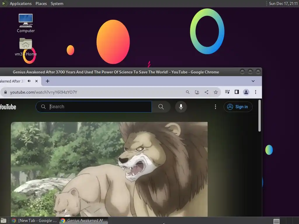Open the zoom magnifier icon in address bar

[x=188, y=92]
